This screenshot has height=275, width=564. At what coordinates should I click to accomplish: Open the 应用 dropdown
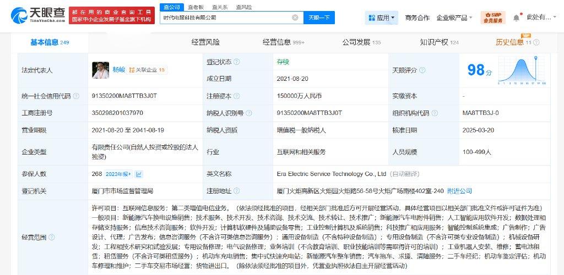(381, 17)
